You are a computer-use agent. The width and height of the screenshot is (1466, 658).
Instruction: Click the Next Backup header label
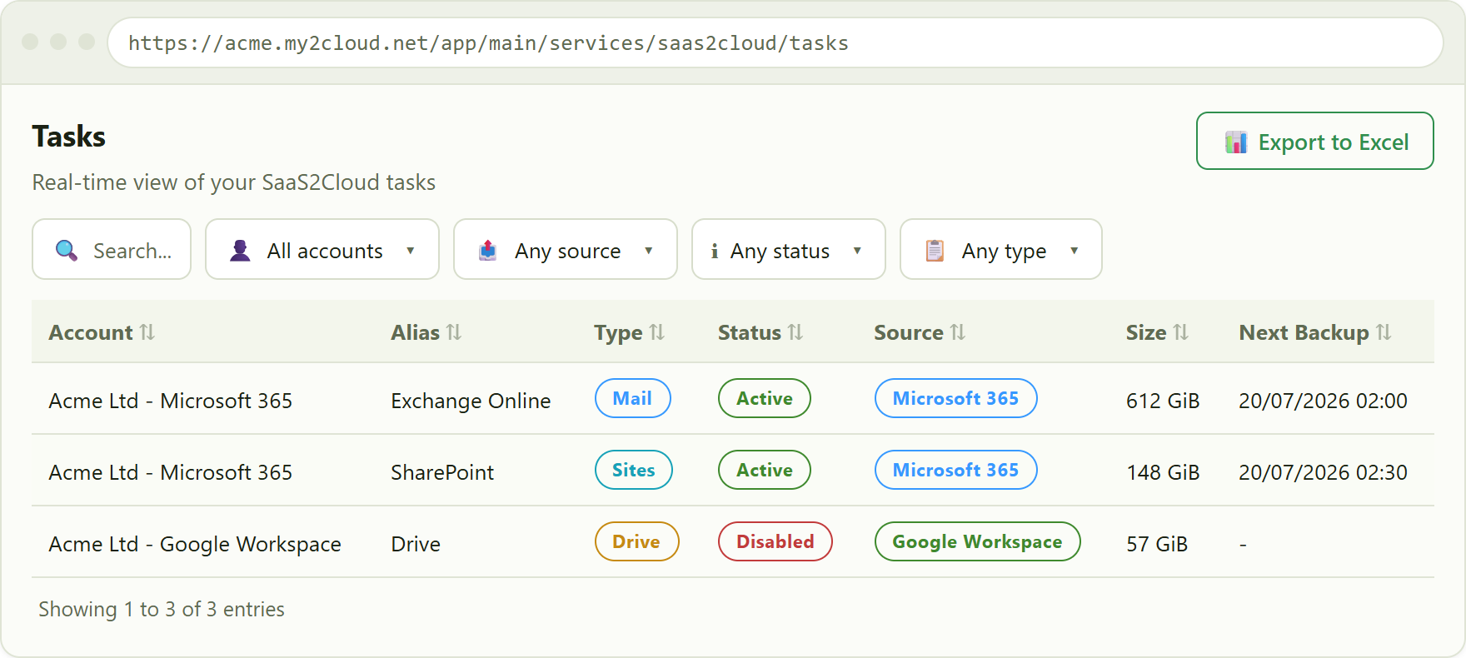click(x=1304, y=332)
